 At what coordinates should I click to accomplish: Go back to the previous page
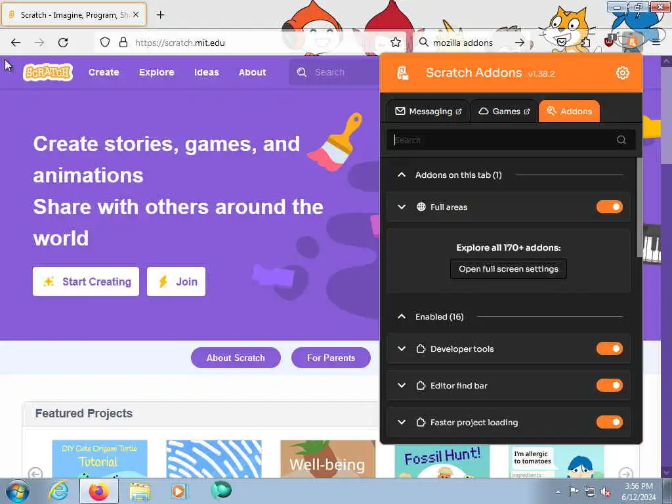[16, 42]
